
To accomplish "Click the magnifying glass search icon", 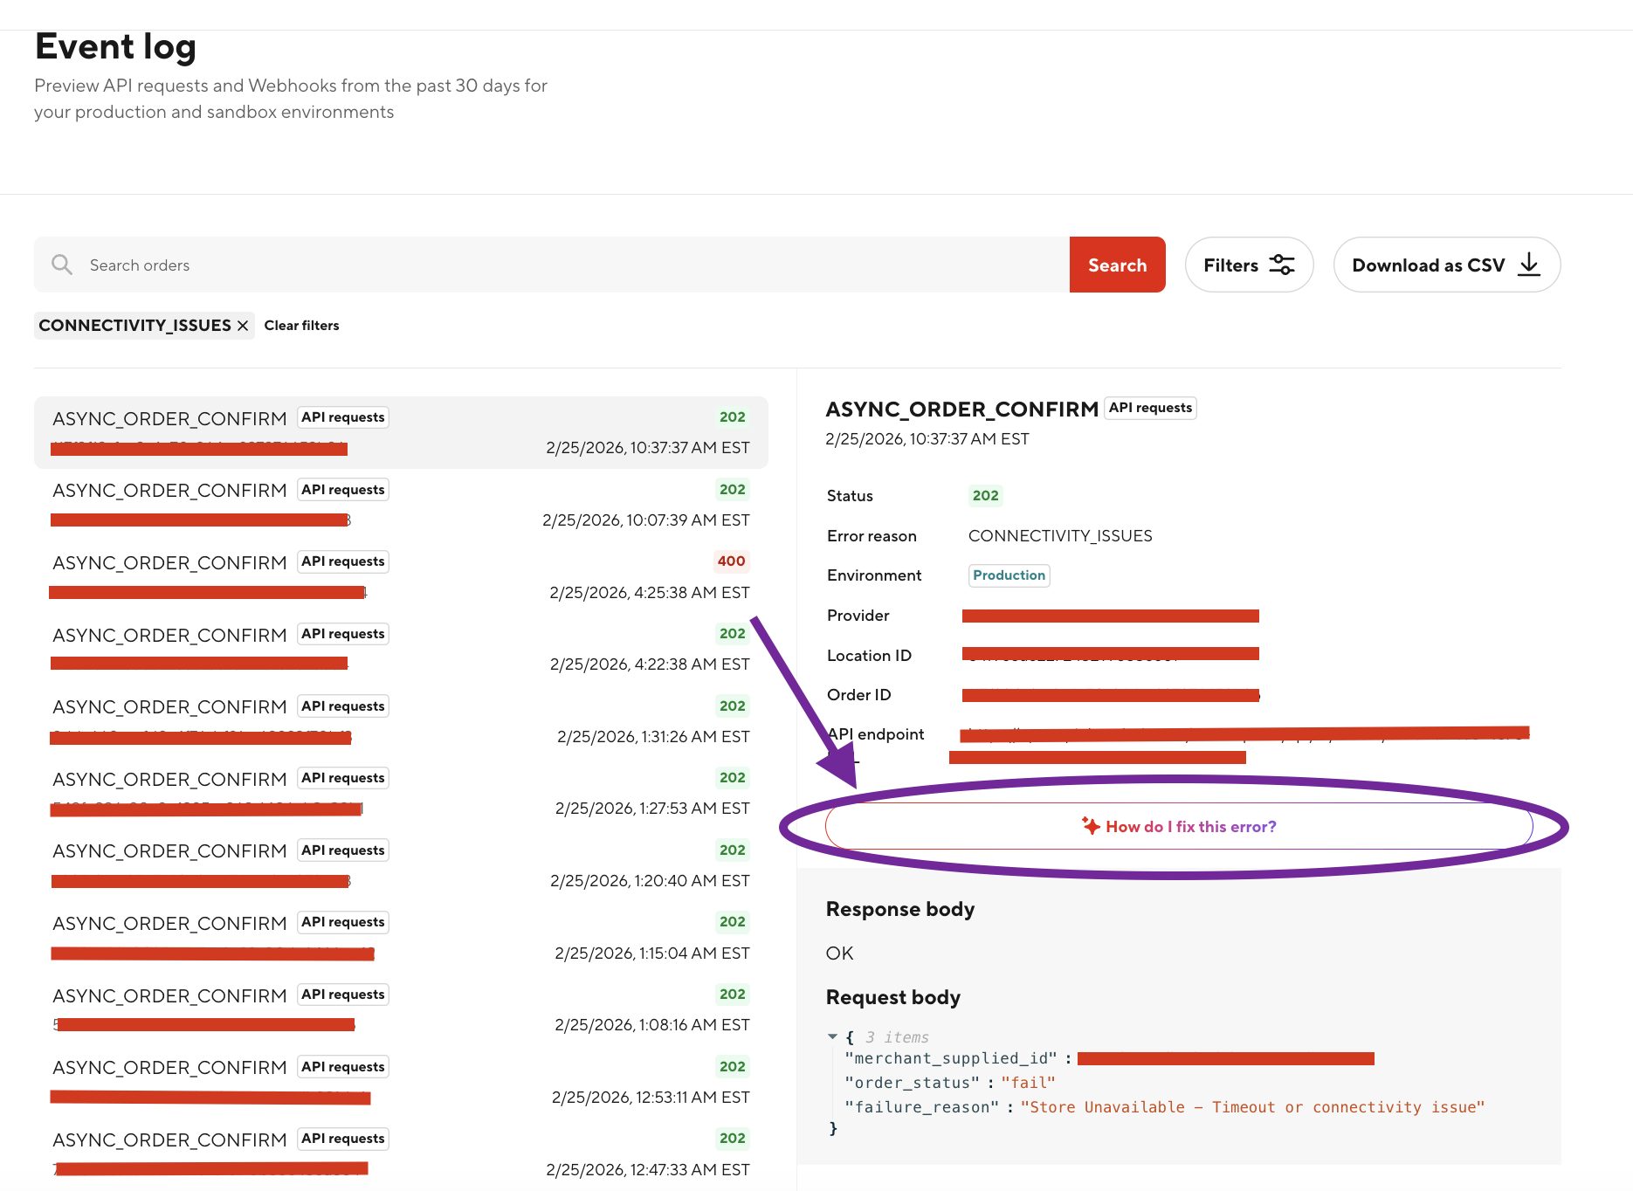I will coord(61,265).
